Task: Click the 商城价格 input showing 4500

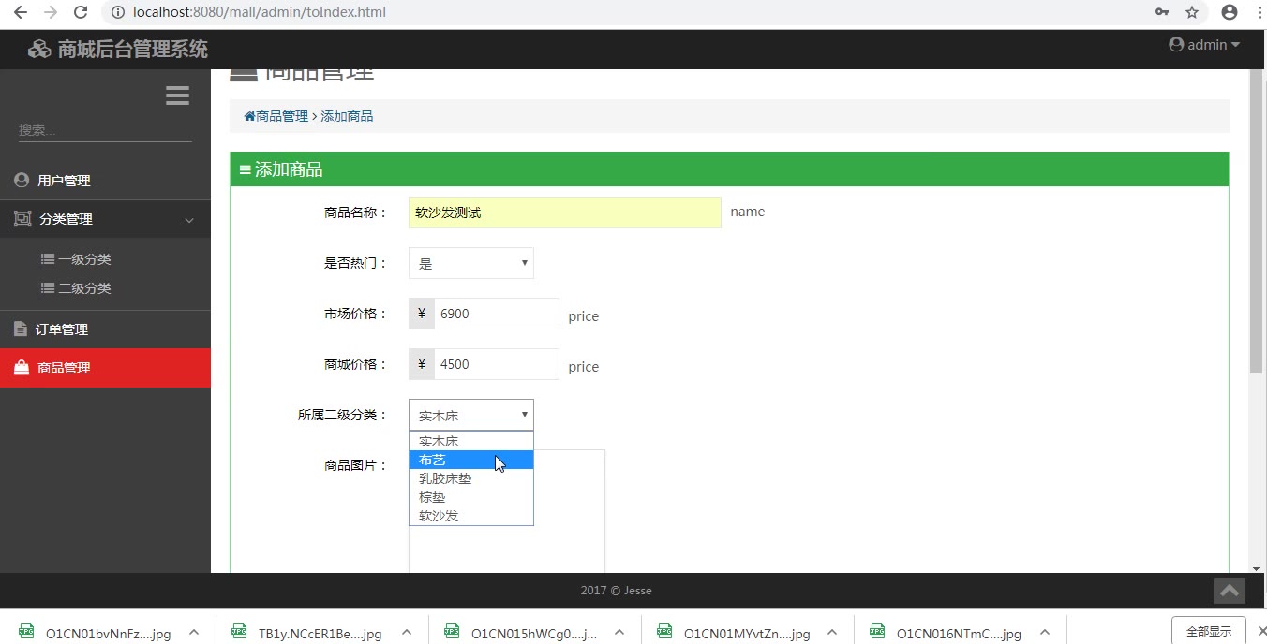Action: (497, 364)
